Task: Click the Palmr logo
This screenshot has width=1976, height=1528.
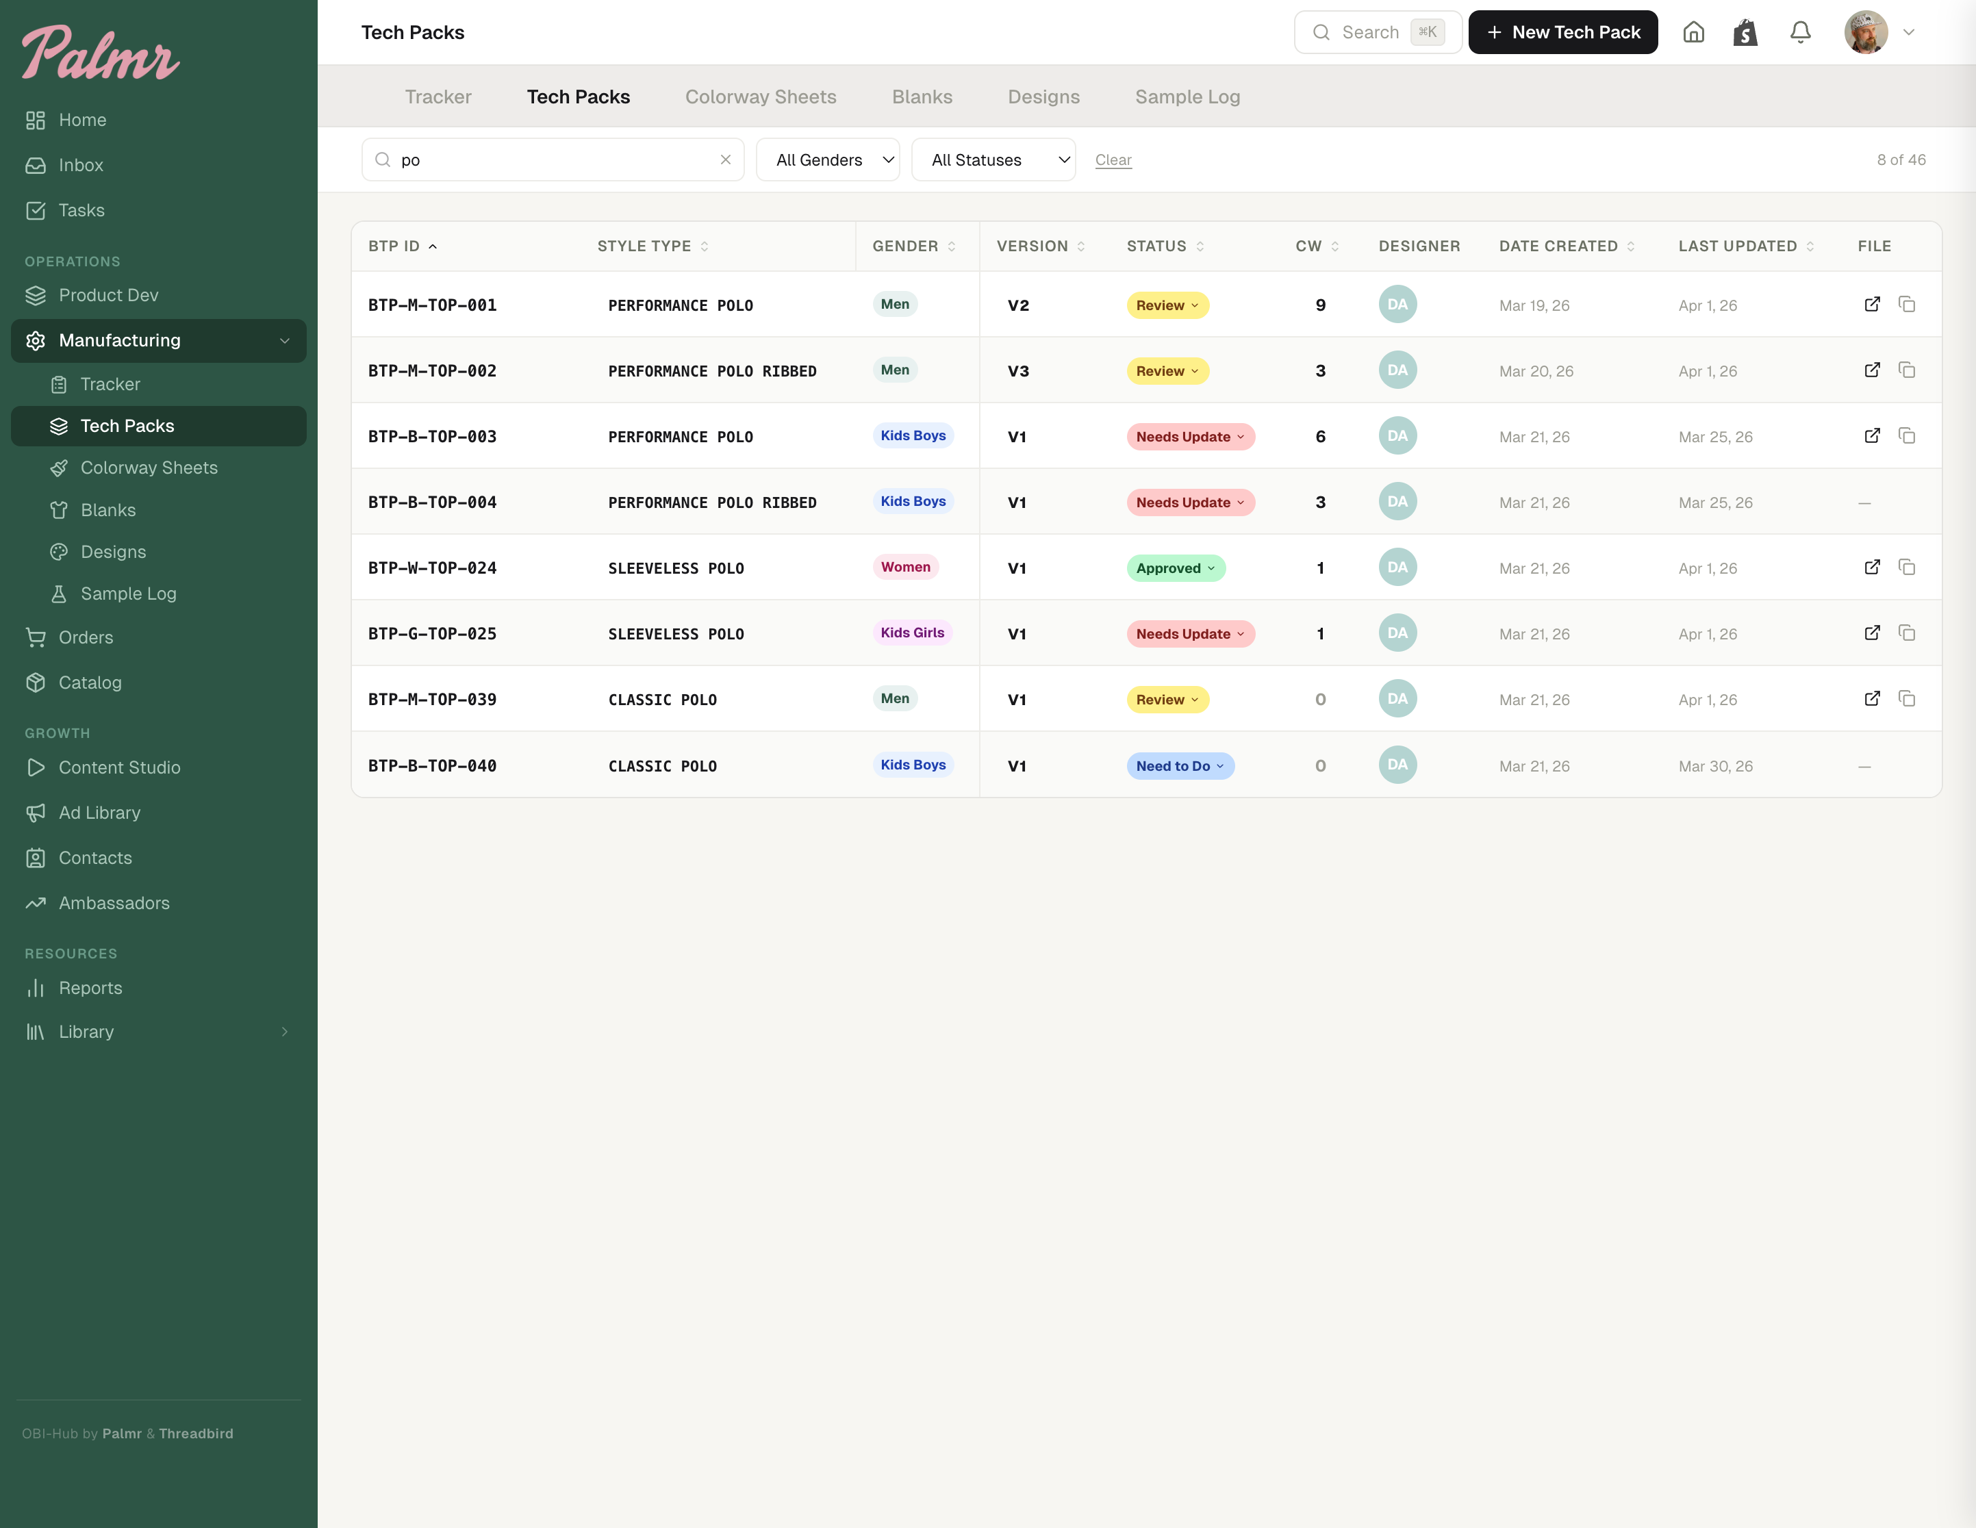Action: 101,53
